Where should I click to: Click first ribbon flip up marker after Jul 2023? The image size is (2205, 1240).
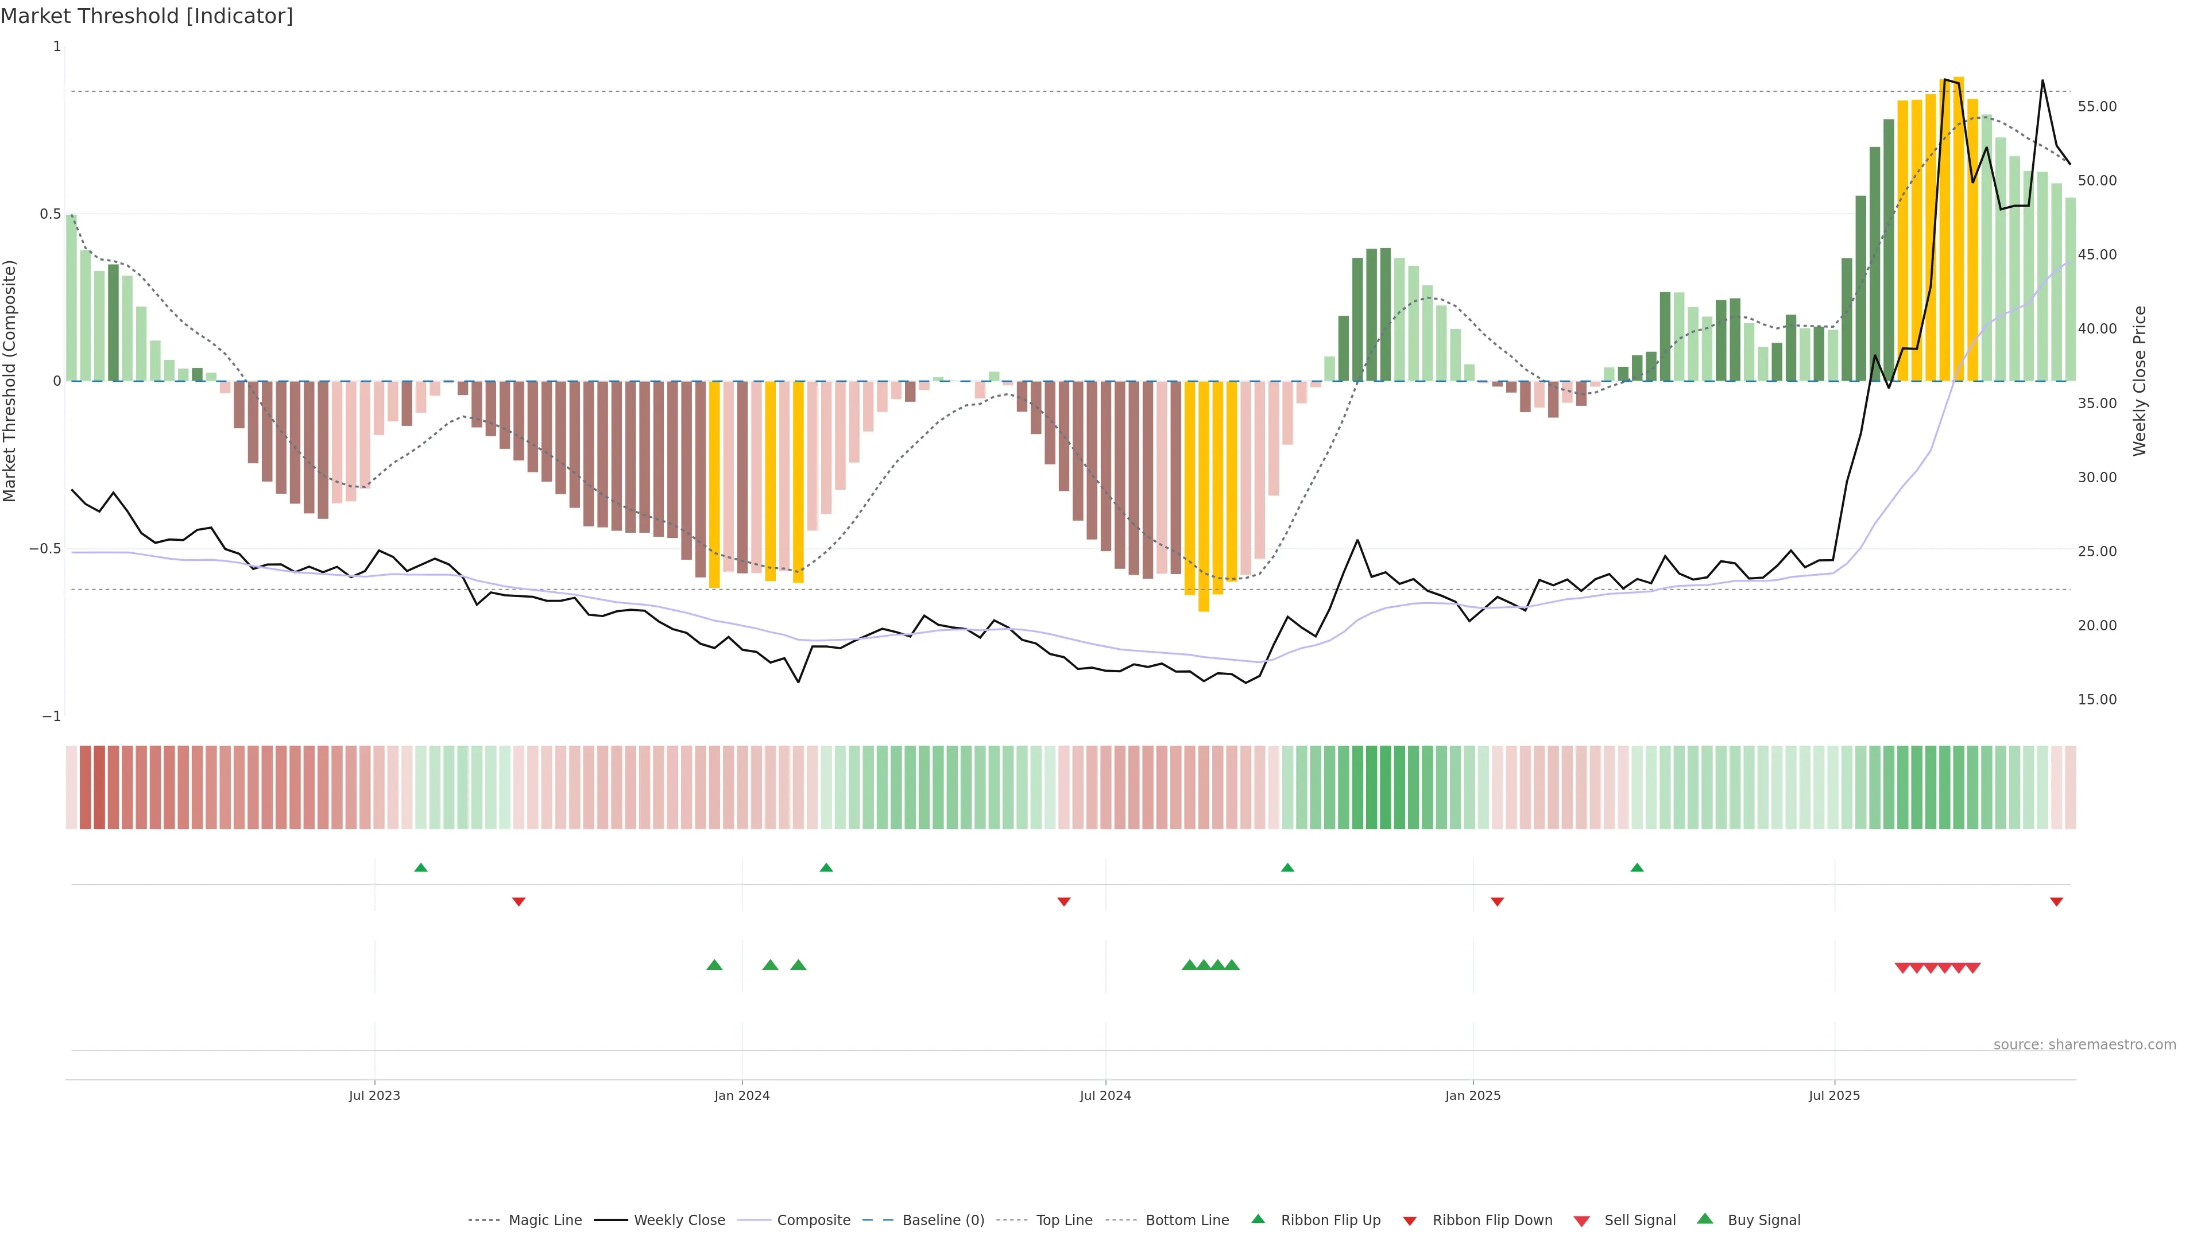tap(420, 868)
